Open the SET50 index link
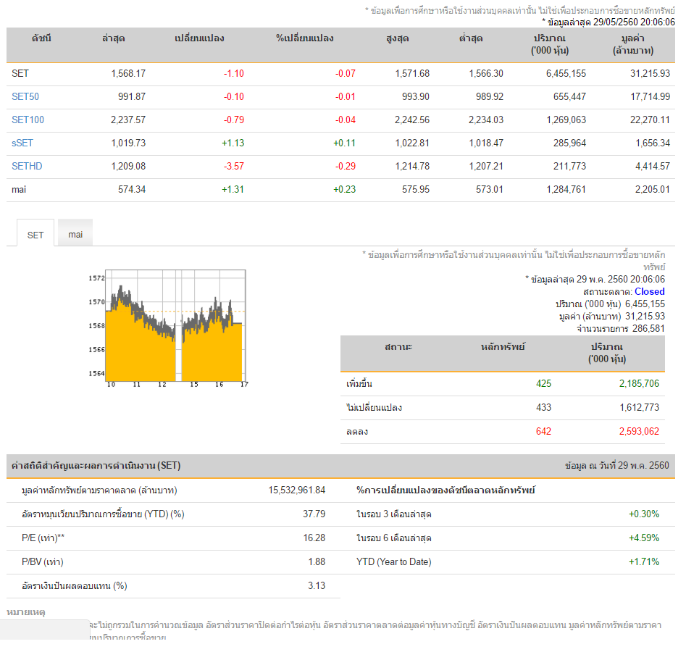The image size is (686, 652). click(x=25, y=96)
